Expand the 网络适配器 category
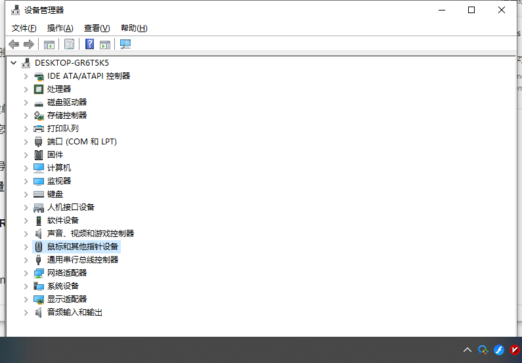Viewport: 522px width, 363px height. coord(26,273)
